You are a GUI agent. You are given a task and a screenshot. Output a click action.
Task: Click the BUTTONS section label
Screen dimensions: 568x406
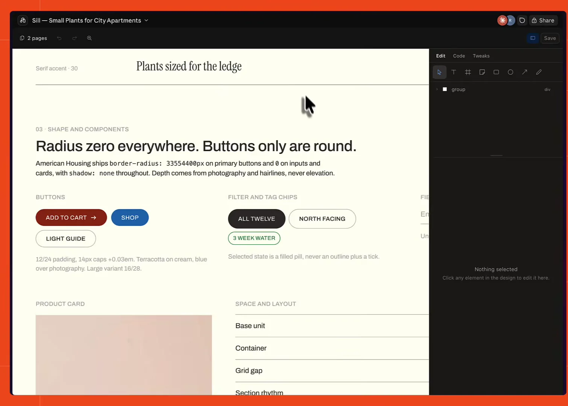(50, 197)
